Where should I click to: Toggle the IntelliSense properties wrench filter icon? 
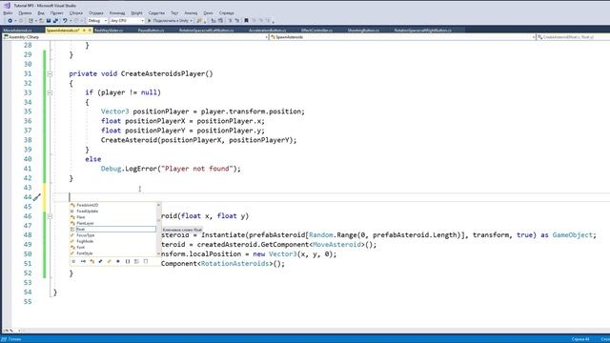tap(101, 261)
